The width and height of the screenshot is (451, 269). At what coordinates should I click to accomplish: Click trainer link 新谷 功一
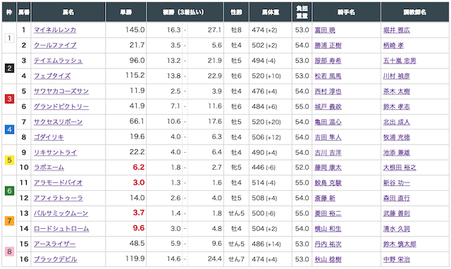pyautogui.click(x=397, y=183)
